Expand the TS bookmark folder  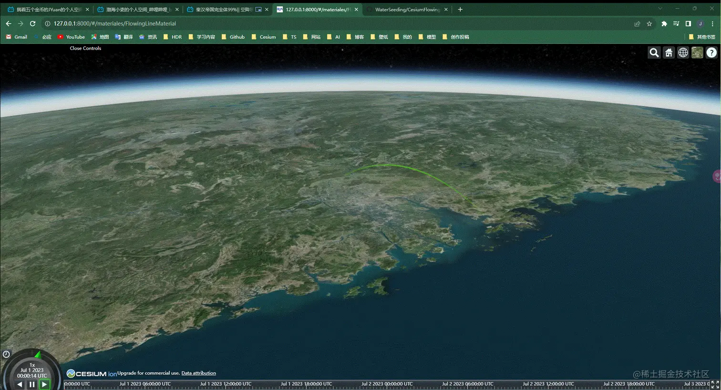pyautogui.click(x=289, y=37)
